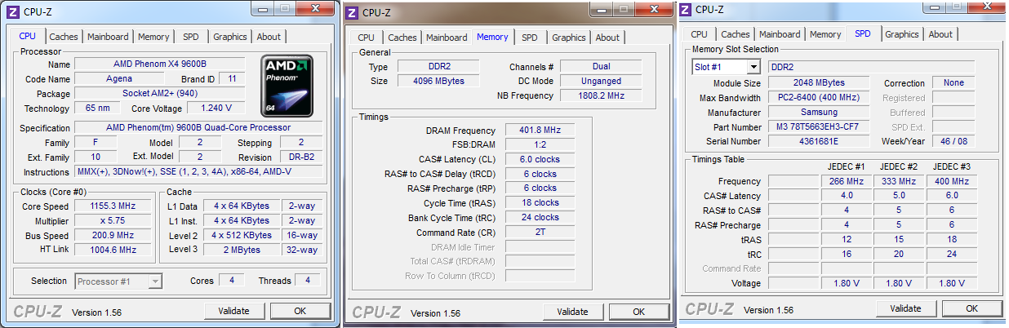Click HT Link value '1004.6 MHz'
The height and width of the screenshot is (328, 1009).
point(113,250)
